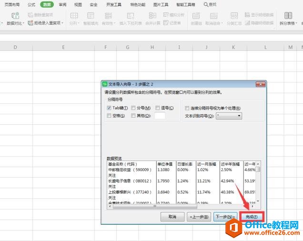Screen dimensions: 303x241
Task: Open the 审阅 review tab
Action: 62,5
